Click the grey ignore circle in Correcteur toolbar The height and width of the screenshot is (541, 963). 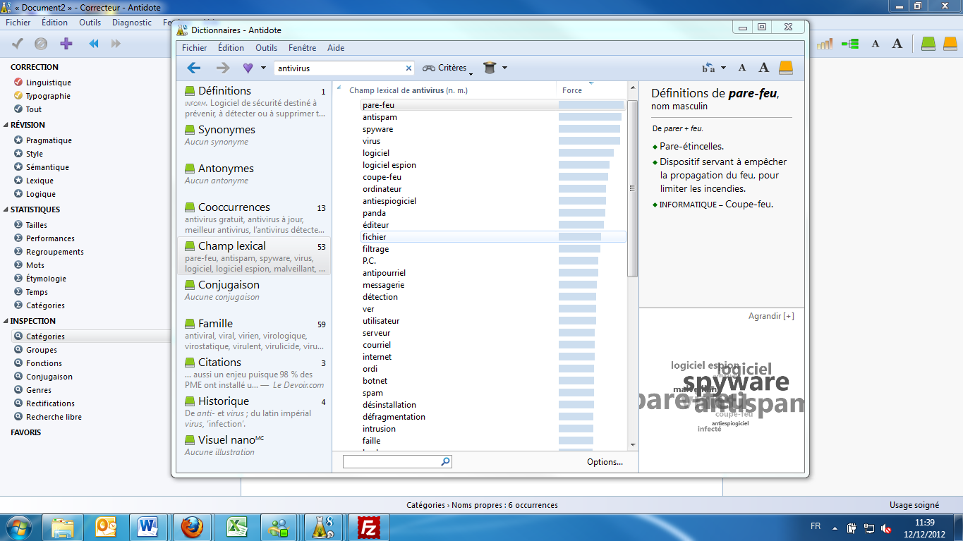coord(41,44)
